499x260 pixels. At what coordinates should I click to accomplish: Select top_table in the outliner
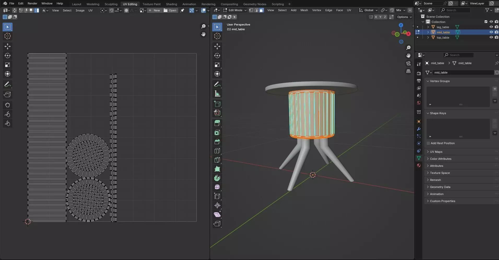tap(443, 38)
